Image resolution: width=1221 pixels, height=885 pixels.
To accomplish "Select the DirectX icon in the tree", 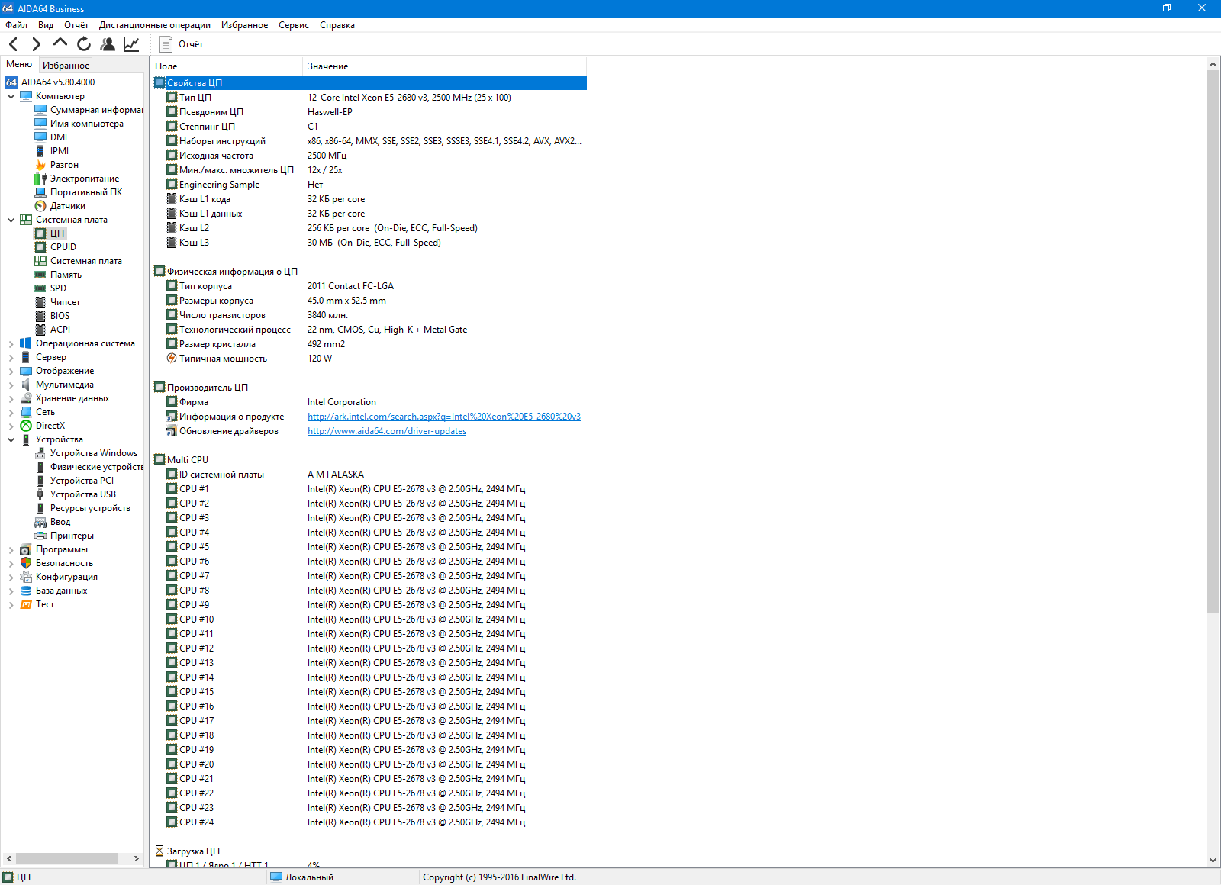I will pos(26,426).
